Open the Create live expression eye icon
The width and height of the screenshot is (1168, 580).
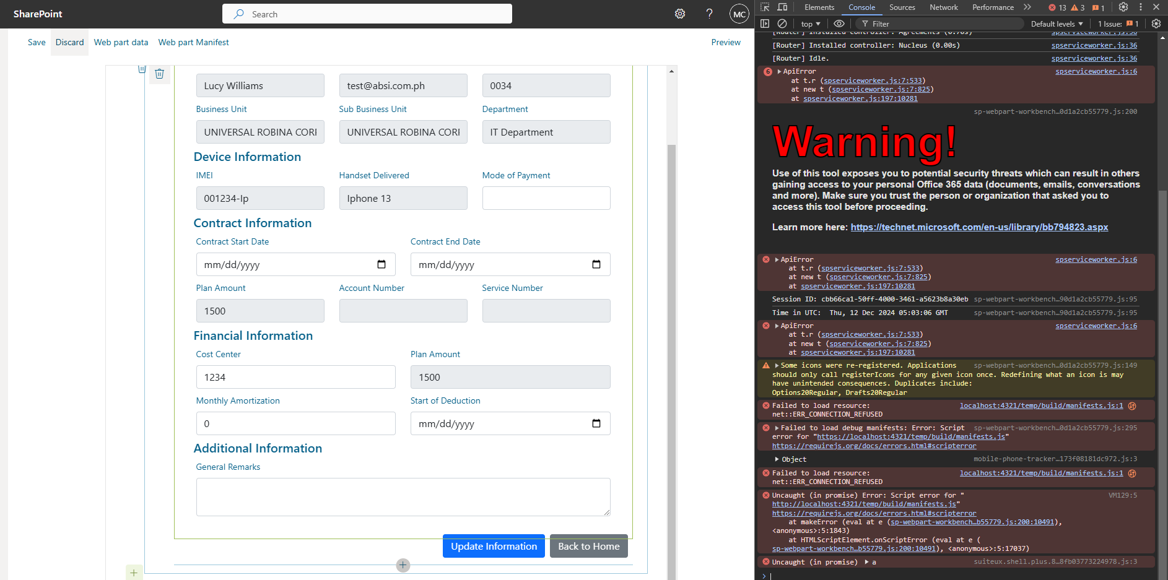tap(839, 24)
